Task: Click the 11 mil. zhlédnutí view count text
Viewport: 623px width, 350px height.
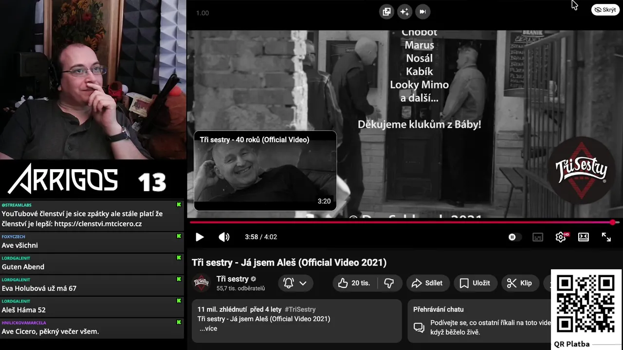Action: pyautogui.click(x=222, y=309)
